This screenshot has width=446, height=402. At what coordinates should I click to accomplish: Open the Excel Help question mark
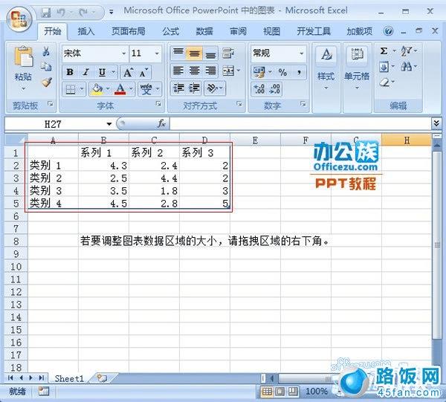388,30
